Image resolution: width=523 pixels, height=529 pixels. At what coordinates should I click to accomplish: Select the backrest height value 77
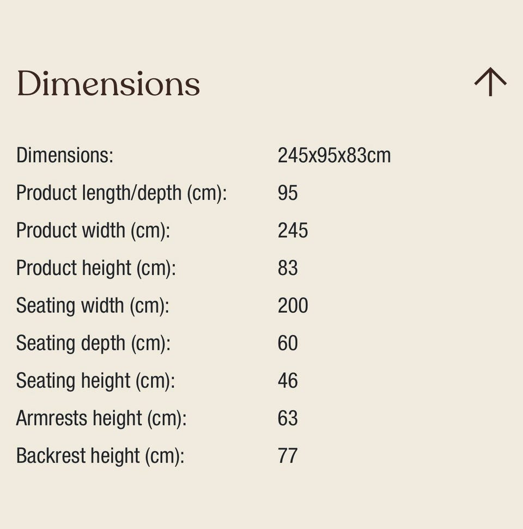288,456
